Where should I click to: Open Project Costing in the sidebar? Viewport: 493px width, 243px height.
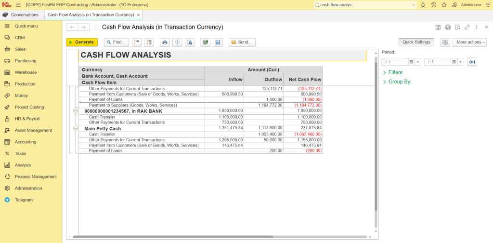coord(29,107)
